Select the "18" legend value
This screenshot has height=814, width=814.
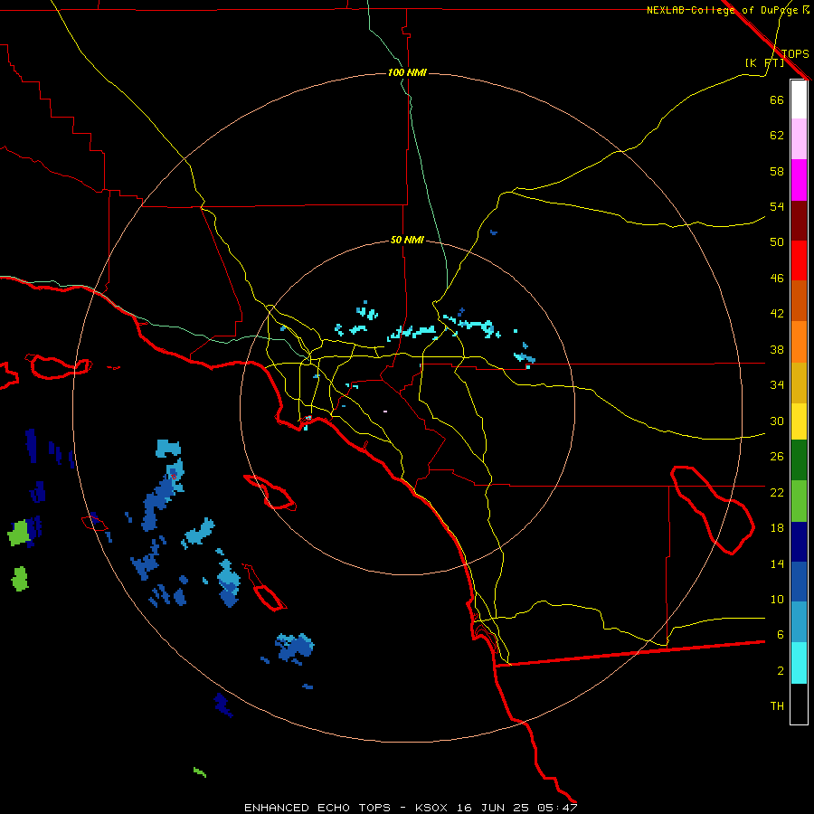click(777, 528)
